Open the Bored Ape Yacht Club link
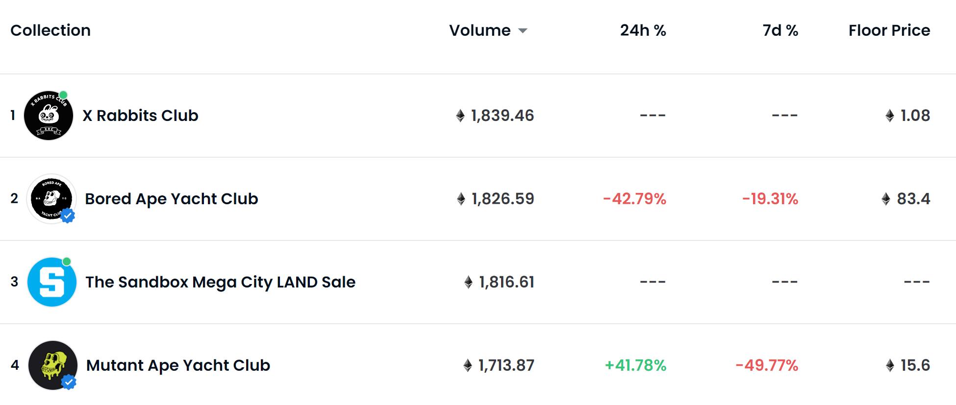956x405 pixels. coord(171,199)
